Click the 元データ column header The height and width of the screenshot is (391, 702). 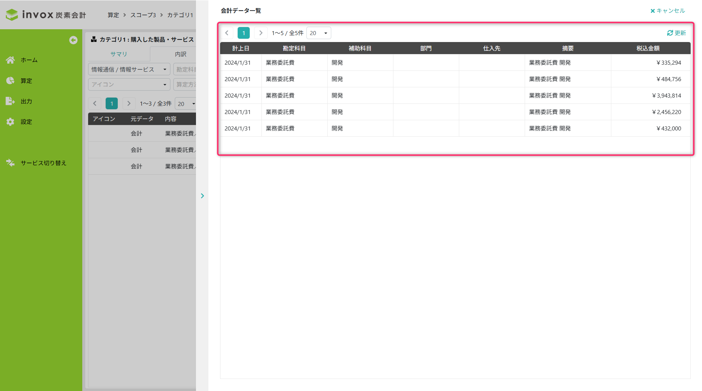142,119
